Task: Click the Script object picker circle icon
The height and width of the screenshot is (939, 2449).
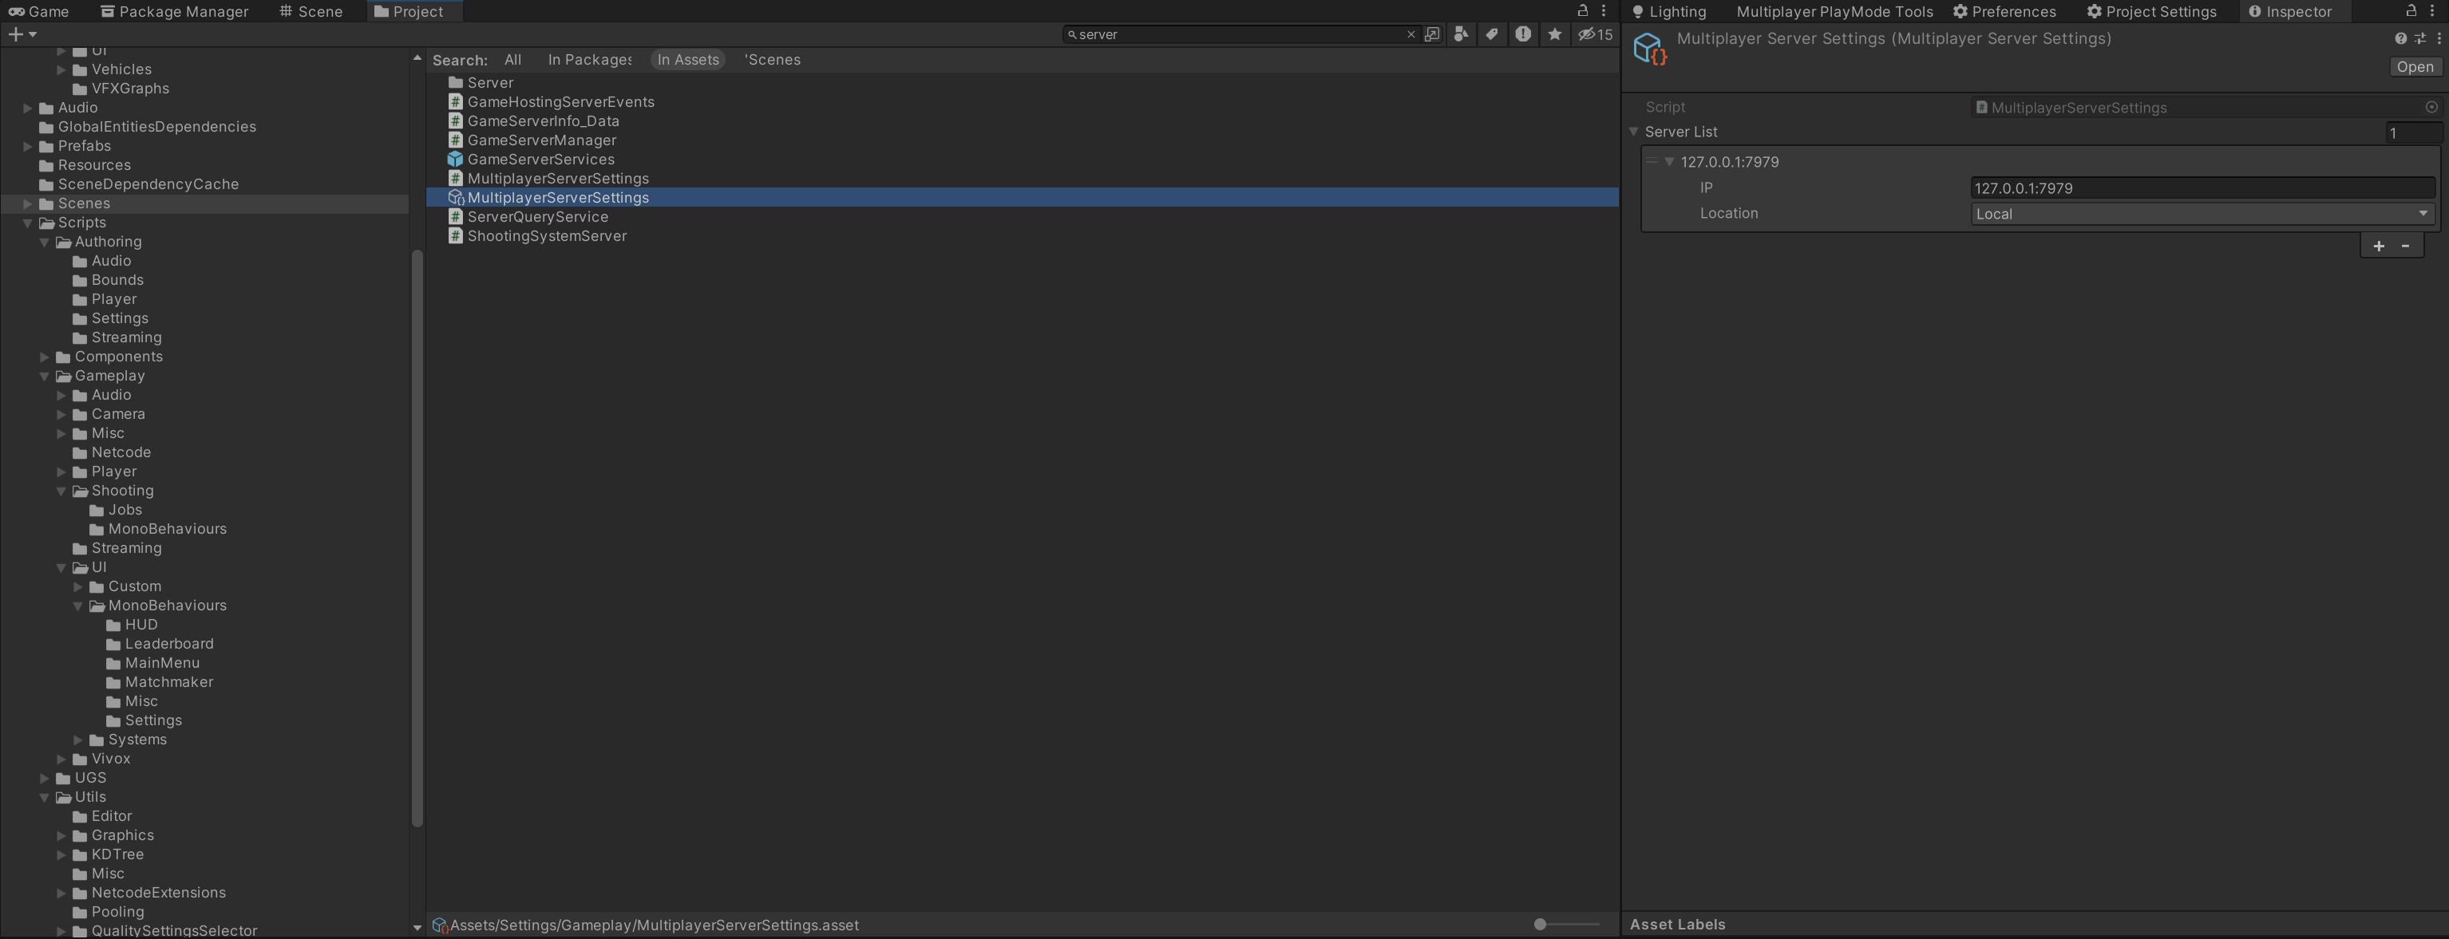Action: (x=2431, y=108)
